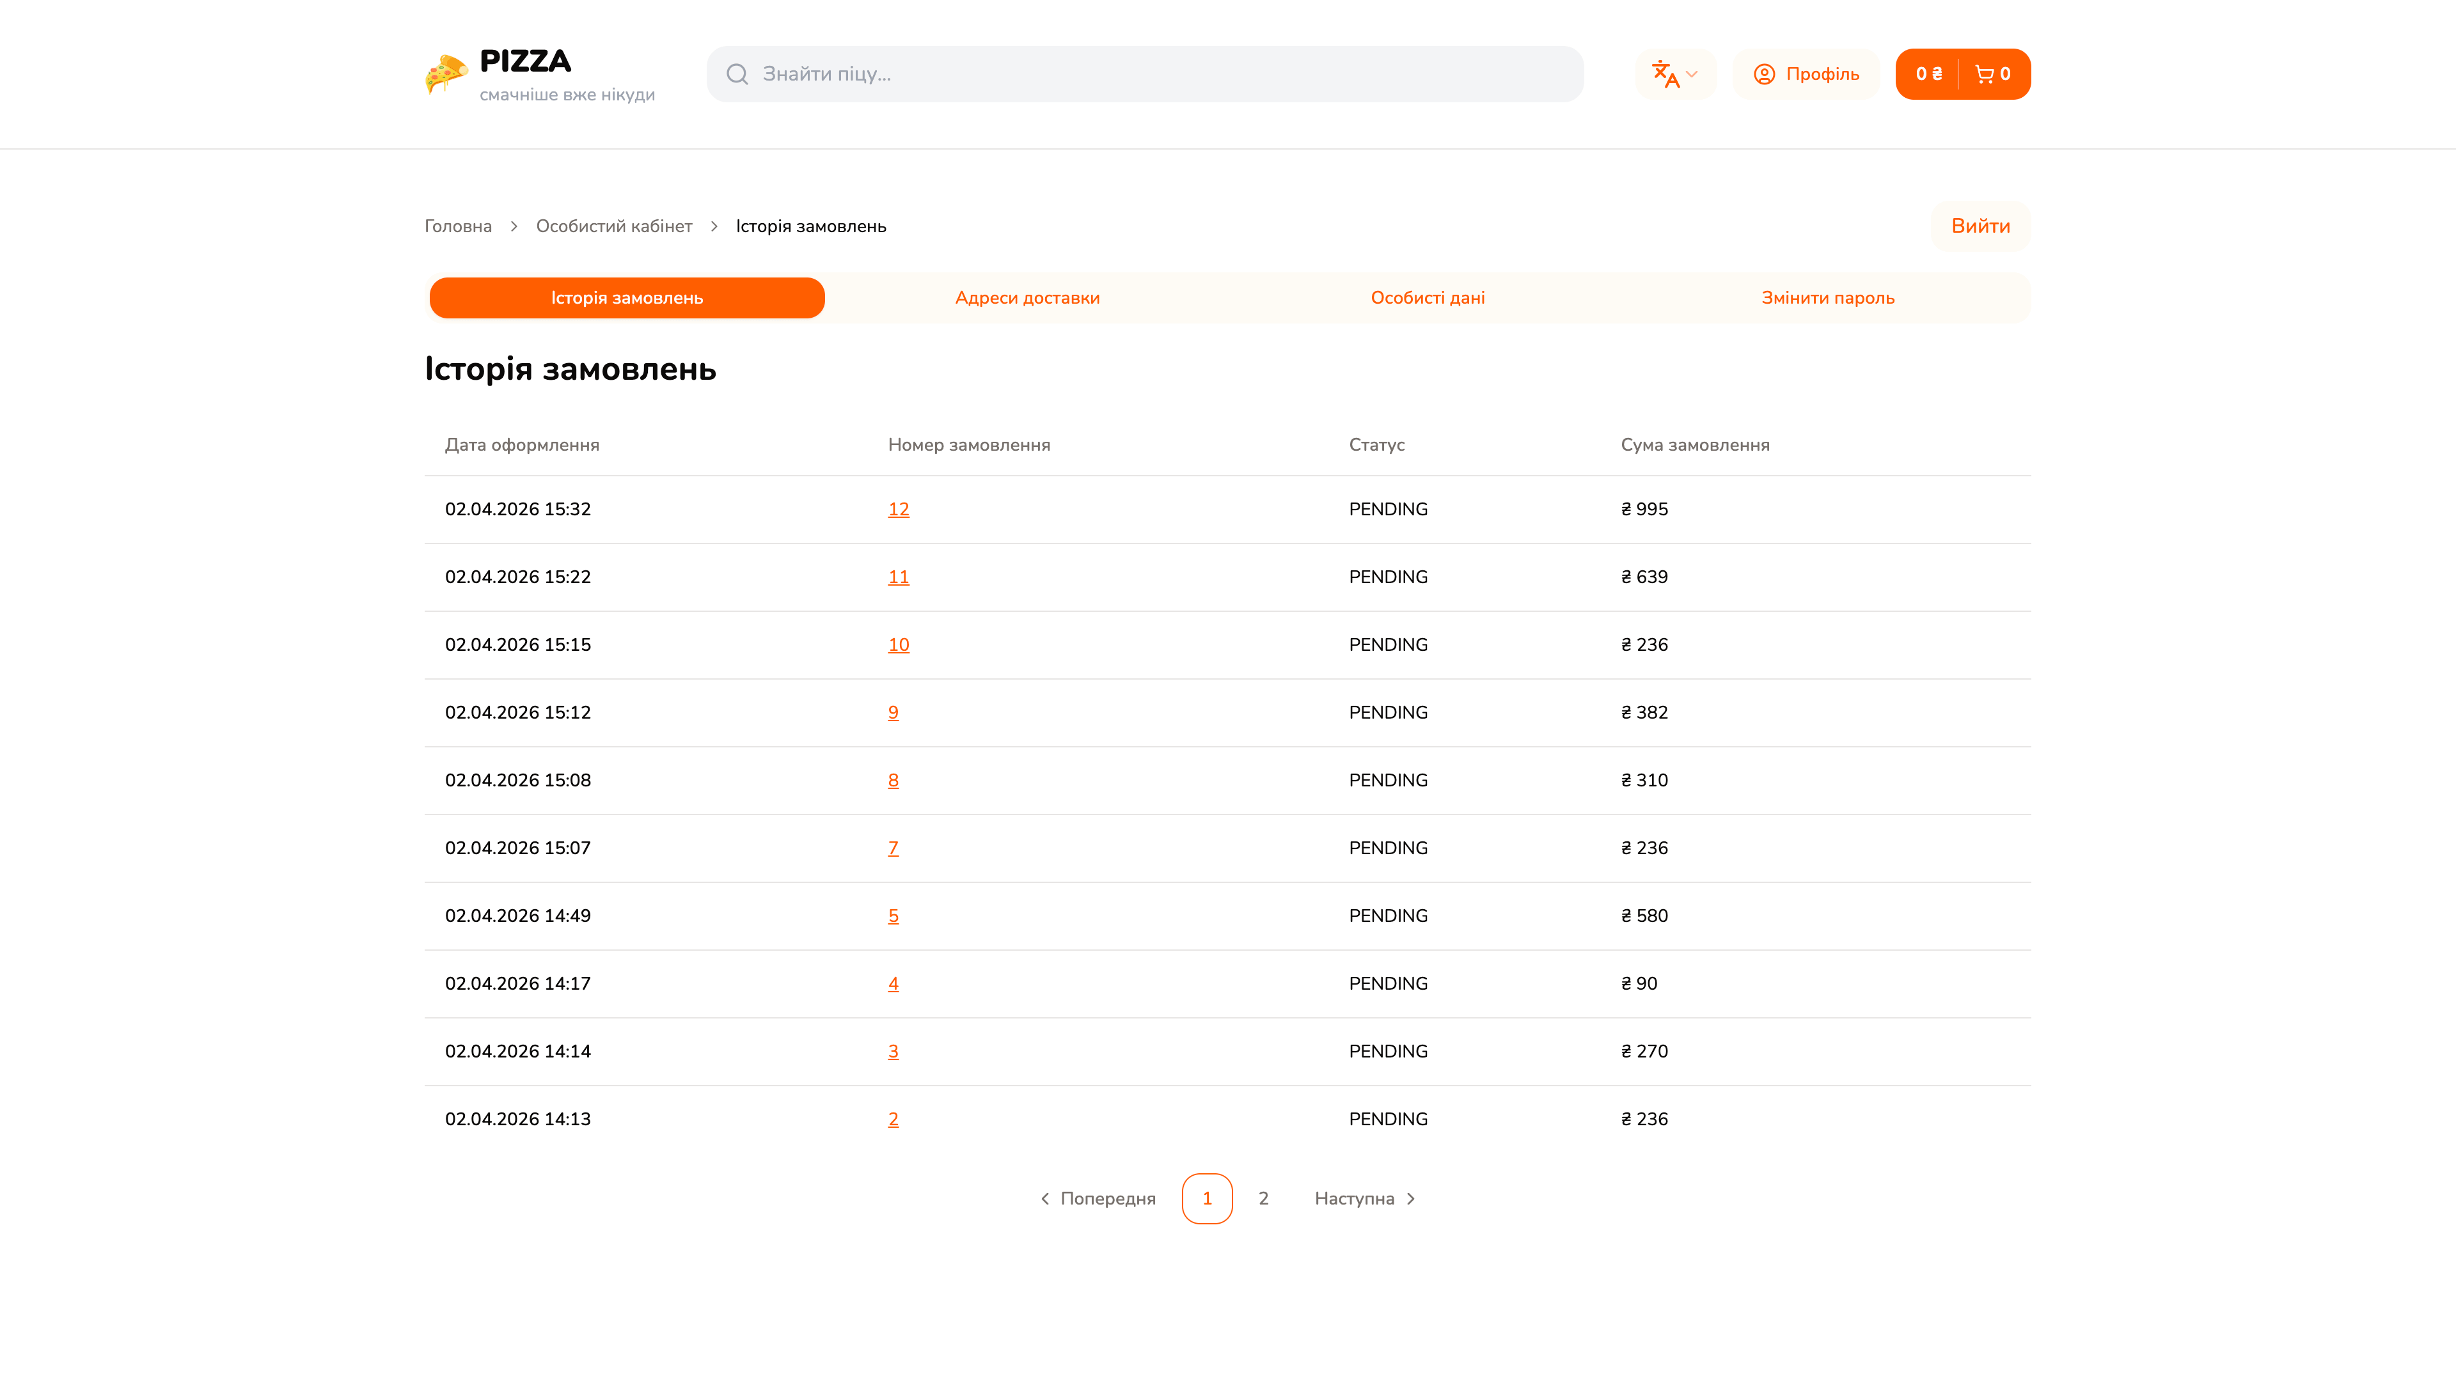Click the language translation icon
2456x1381 pixels.
point(1665,74)
